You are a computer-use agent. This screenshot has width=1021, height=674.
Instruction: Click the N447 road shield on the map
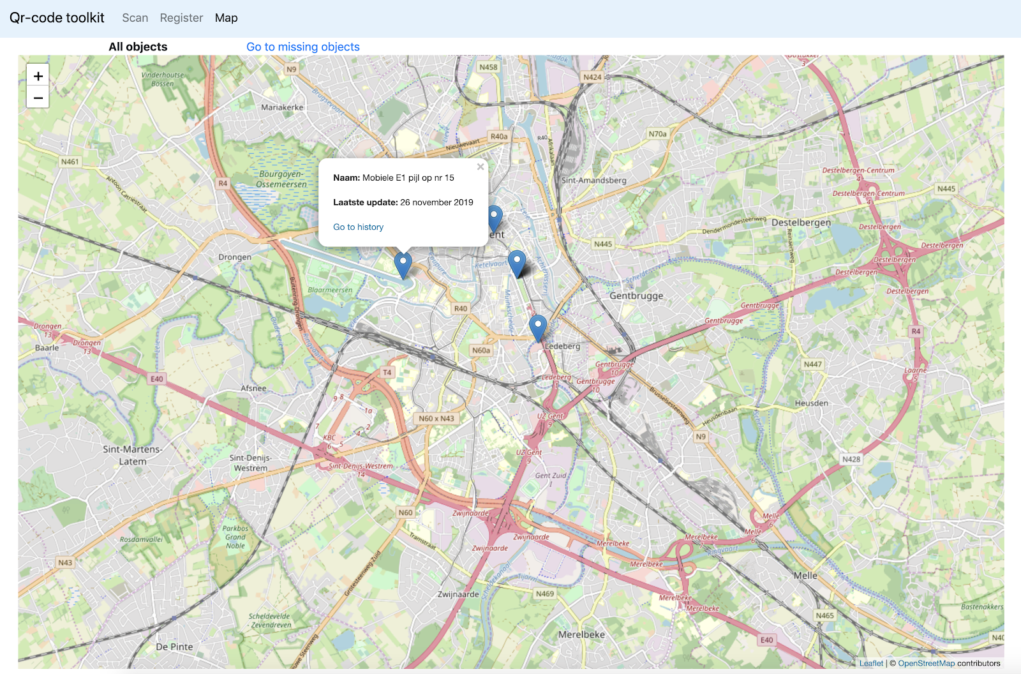[x=813, y=364]
